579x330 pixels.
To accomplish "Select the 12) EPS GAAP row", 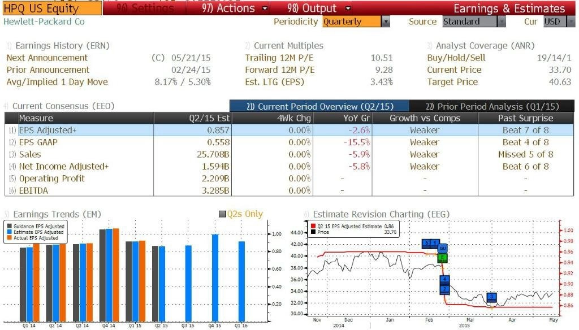I will pos(289,142).
